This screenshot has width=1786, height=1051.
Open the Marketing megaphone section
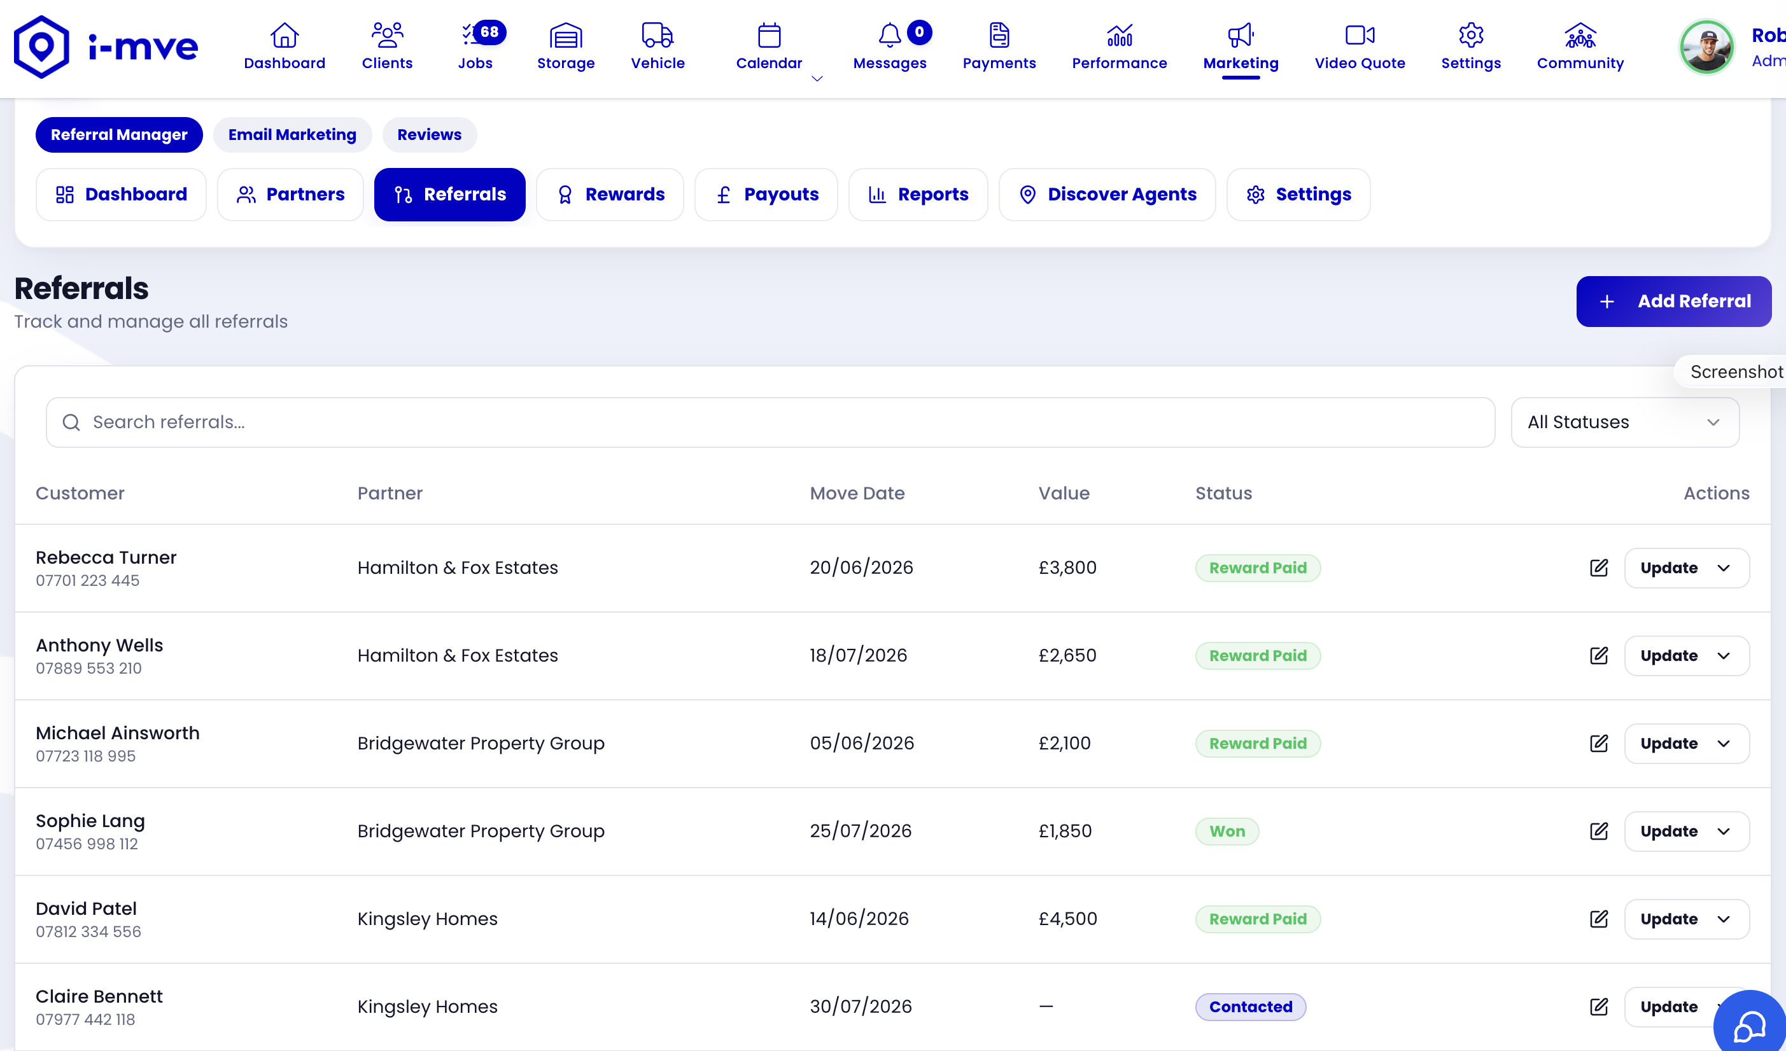coord(1241,46)
